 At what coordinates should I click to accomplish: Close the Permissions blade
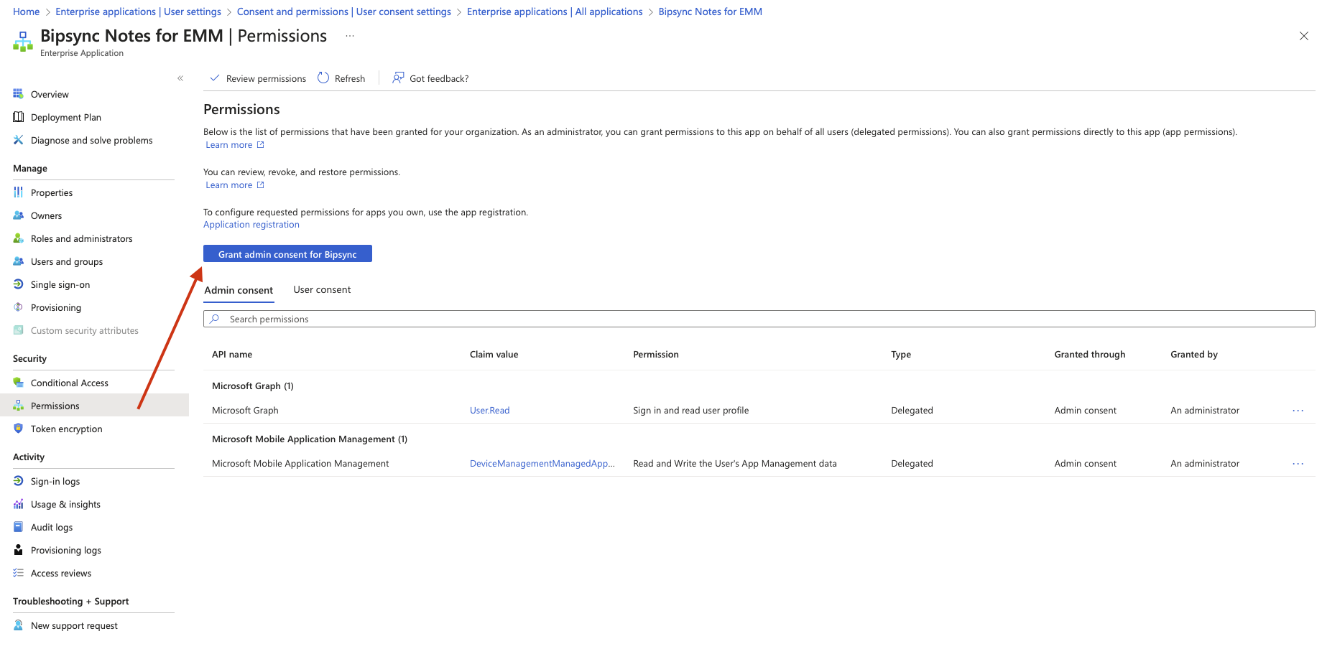point(1304,36)
